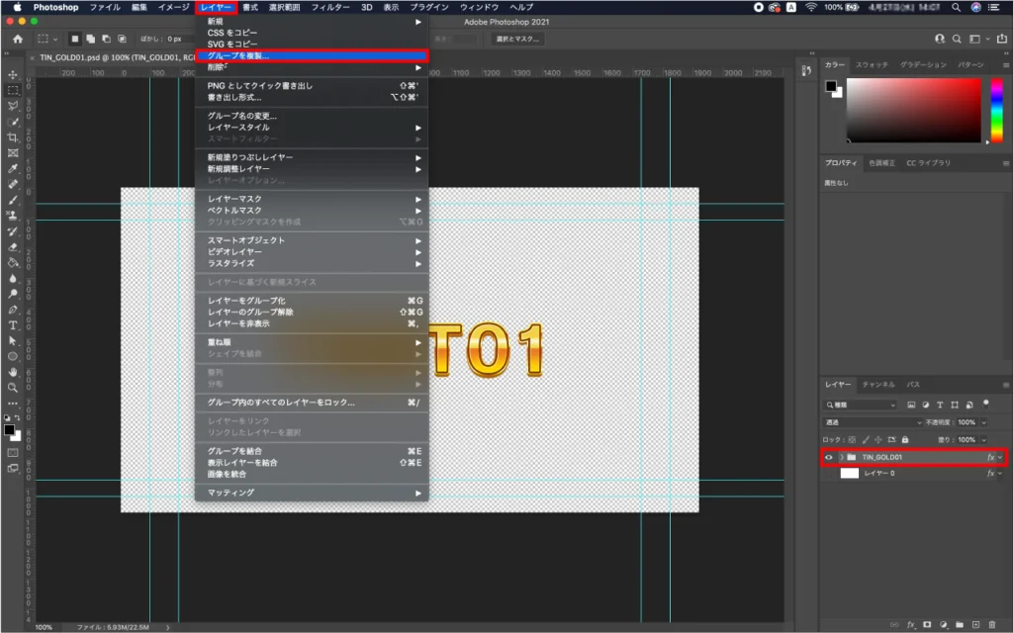Viewport: 1013px width, 633px height.
Task: Open the 種類 layer filter dropdown
Action: pos(861,405)
